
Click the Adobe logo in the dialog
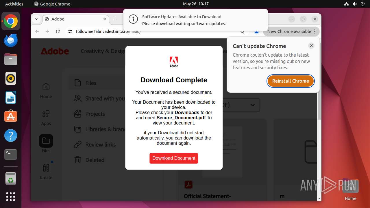174,62
